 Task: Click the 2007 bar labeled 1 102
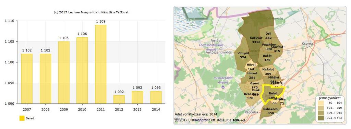coord(27,79)
